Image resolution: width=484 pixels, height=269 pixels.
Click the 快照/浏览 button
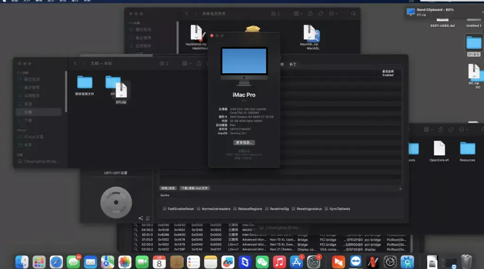click(x=168, y=188)
